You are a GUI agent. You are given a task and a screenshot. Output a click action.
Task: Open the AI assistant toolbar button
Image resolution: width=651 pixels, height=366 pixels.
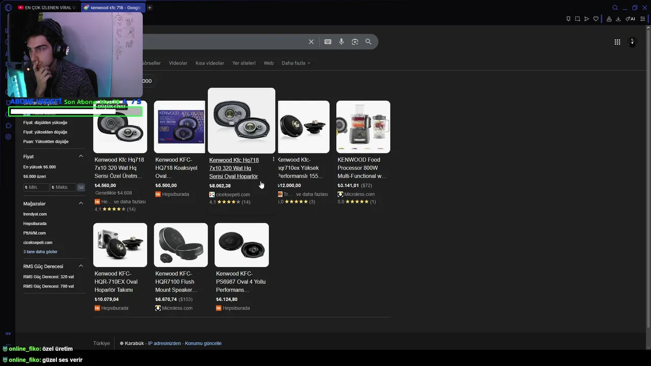tap(630, 19)
